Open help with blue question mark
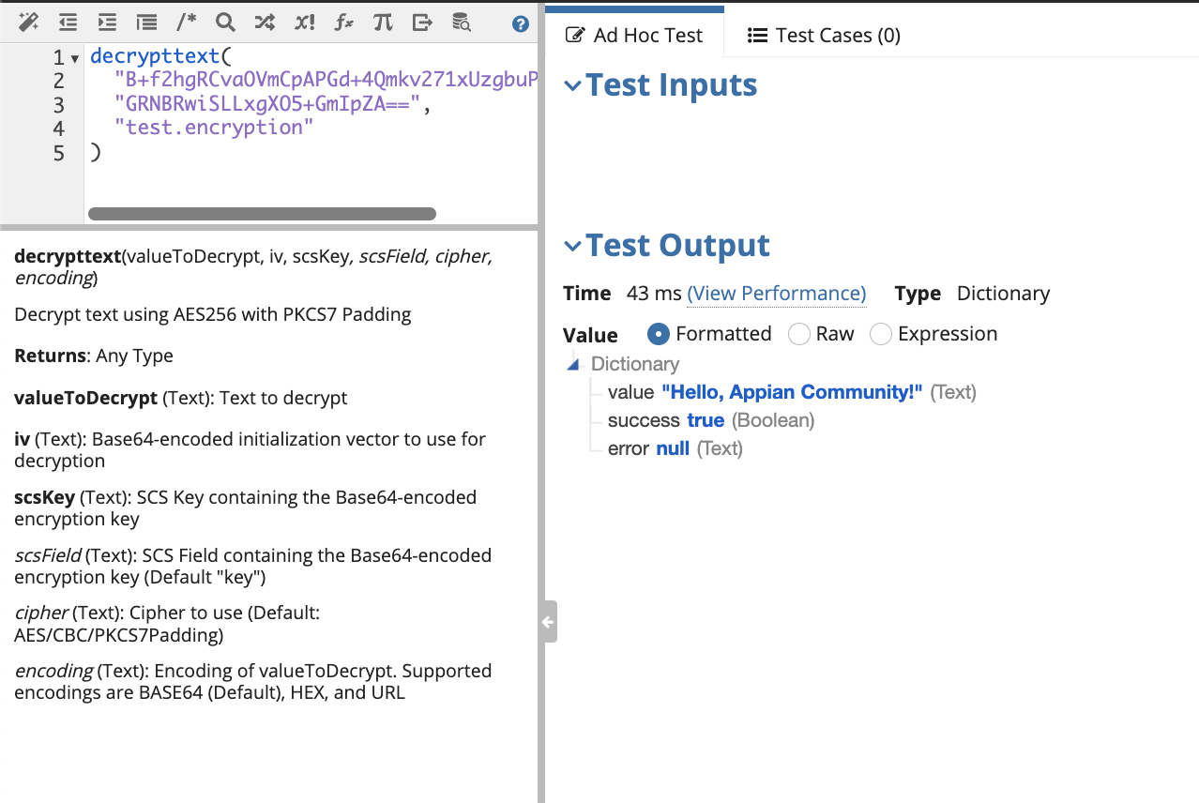The height and width of the screenshot is (803, 1199). pyautogui.click(x=521, y=24)
